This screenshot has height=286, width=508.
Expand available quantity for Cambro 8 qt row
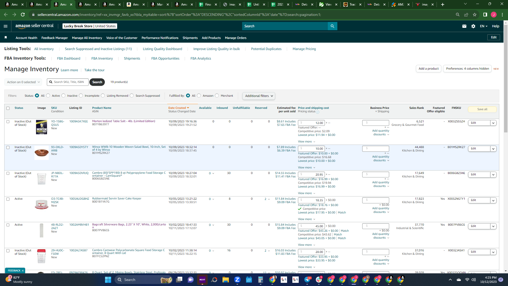[x=212, y=173]
